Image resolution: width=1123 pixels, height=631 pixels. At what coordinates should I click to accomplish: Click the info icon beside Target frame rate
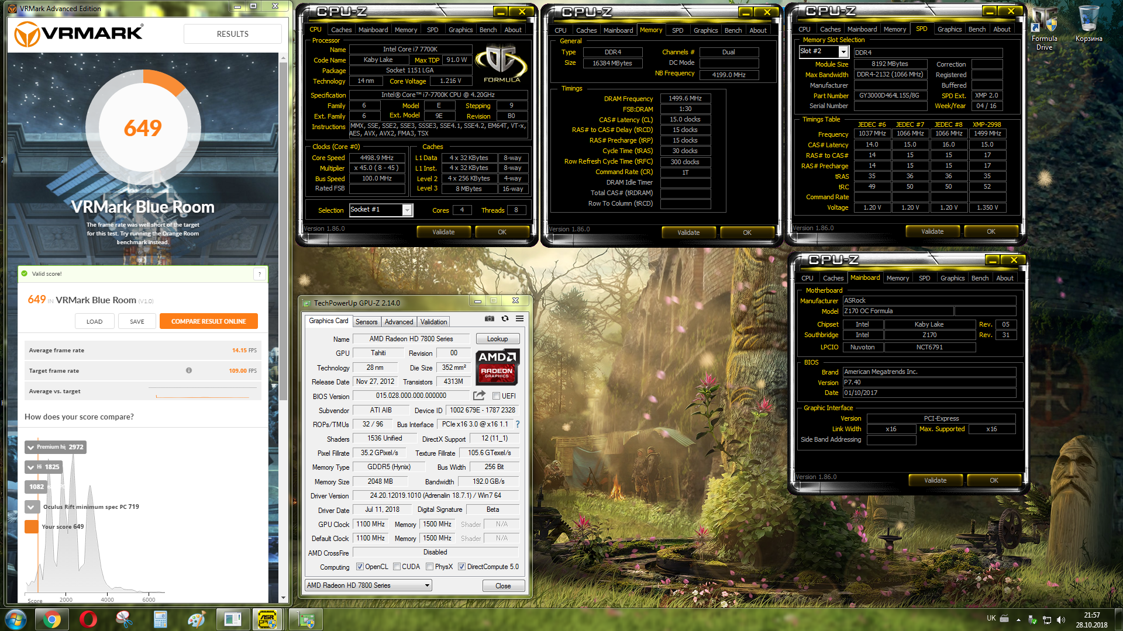[189, 370]
